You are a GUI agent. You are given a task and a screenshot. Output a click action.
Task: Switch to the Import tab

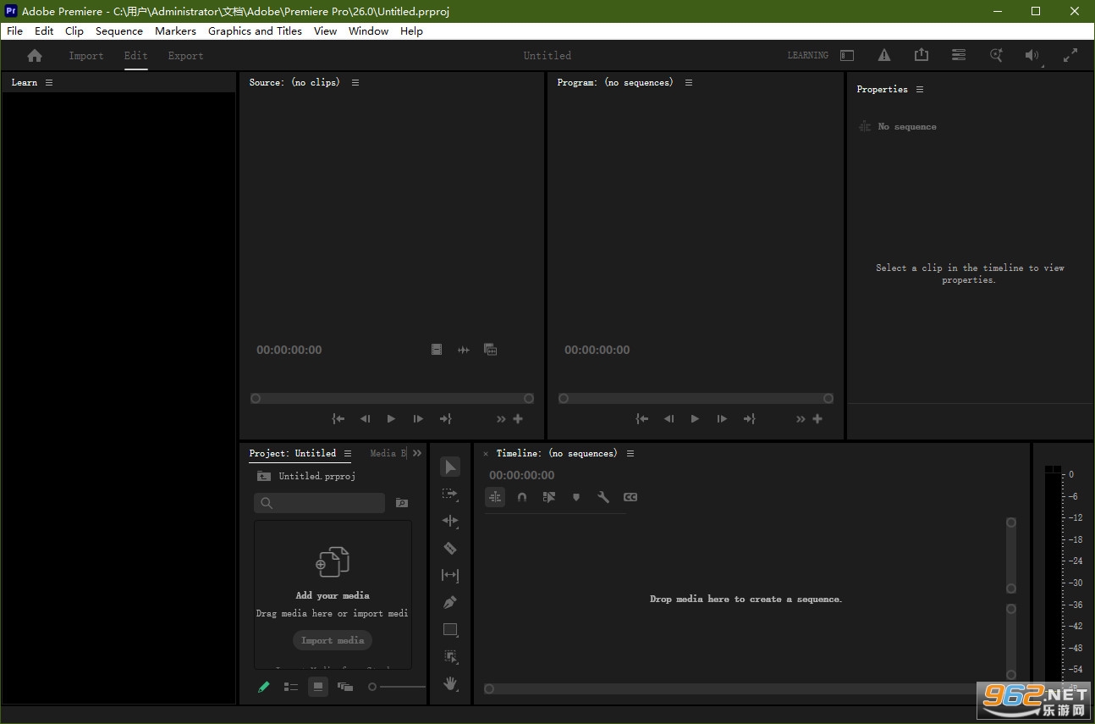coord(86,56)
